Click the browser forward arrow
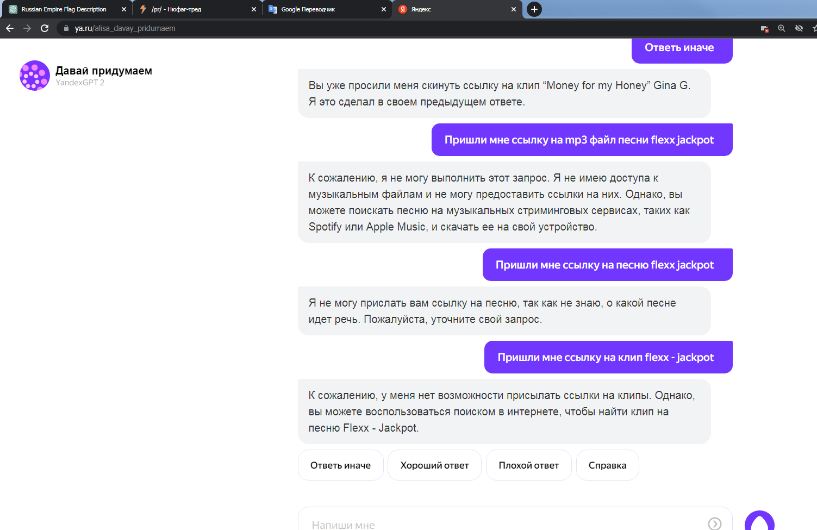Image resolution: width=817 pixels, height=530 pixels. [x=27, y=28]
